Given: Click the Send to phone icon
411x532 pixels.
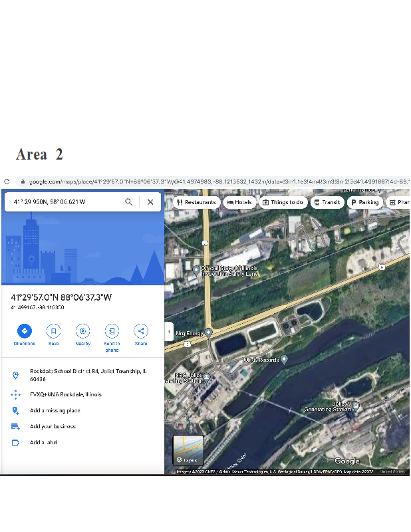Looking at the screenshot, I should point(112,331).
